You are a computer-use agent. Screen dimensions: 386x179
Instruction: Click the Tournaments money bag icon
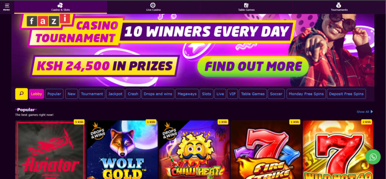(339, 5)
